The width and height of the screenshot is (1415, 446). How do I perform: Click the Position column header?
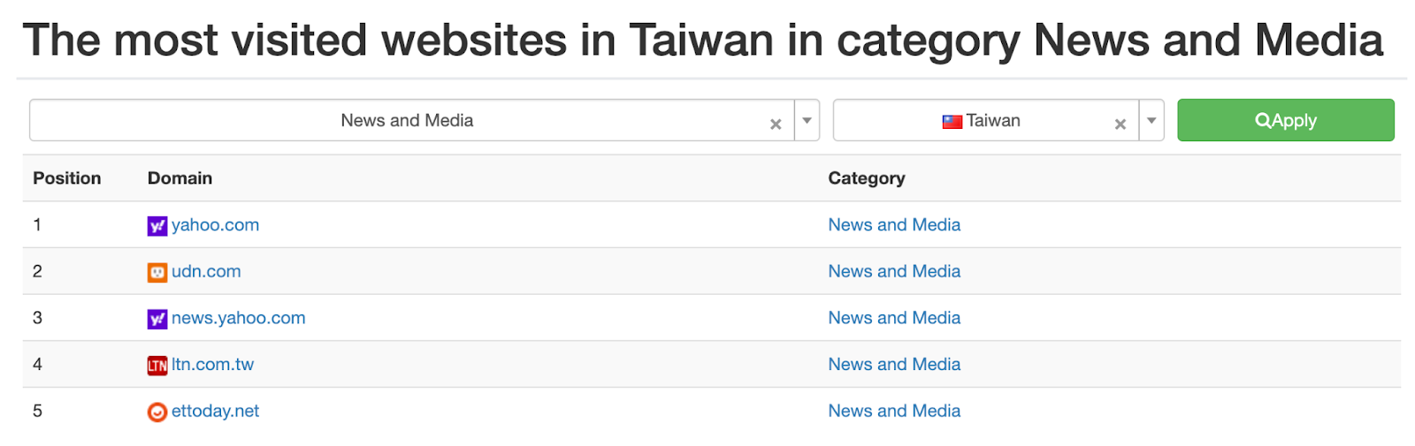tap(67, 178)
